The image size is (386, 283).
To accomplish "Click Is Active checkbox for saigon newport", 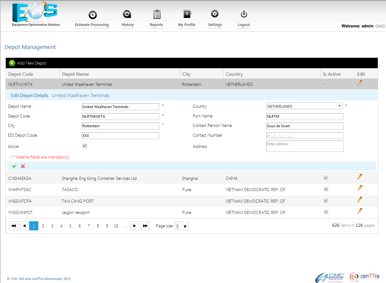I will coord(326,212).
